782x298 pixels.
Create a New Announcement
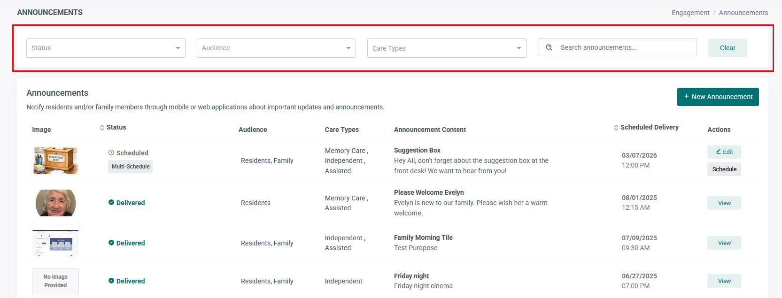tap(718, 97)
